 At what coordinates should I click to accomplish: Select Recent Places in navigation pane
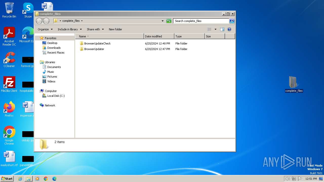click(56, 53)
